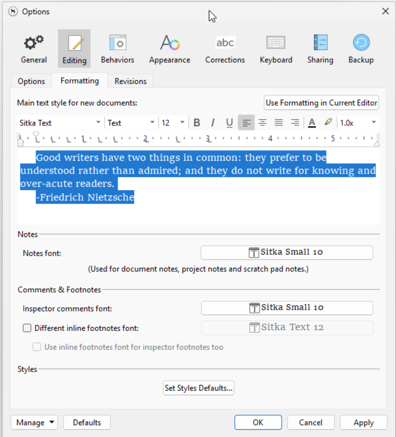396x437 pixels.
Task: Click Use Formatting in Current Editor
Action: [x=321, y=103]
